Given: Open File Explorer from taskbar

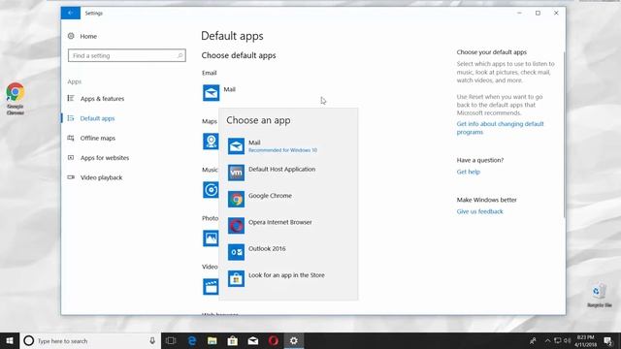Looking at the screenshot, I should coord(212,340).
